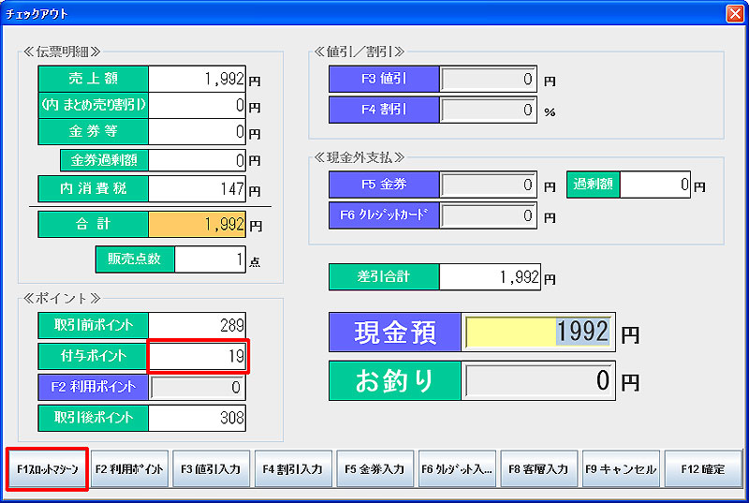Click the お釣り change amount field
Screen dimensions: 749x503
tap(538, 380)
